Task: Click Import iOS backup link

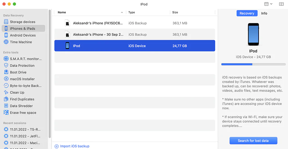Action: pos(74,146)
